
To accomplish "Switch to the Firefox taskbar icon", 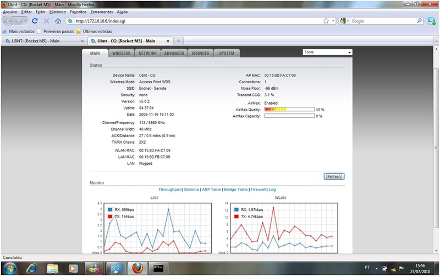I will [137, 268].
